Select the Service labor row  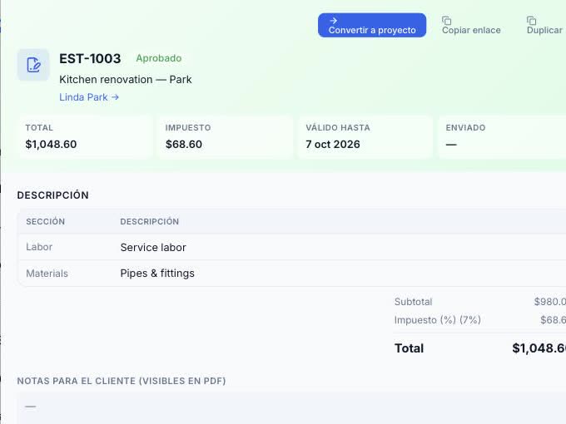[x=291, y=247]
